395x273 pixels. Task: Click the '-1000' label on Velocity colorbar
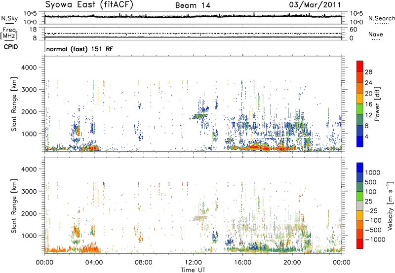click(375, 239)
